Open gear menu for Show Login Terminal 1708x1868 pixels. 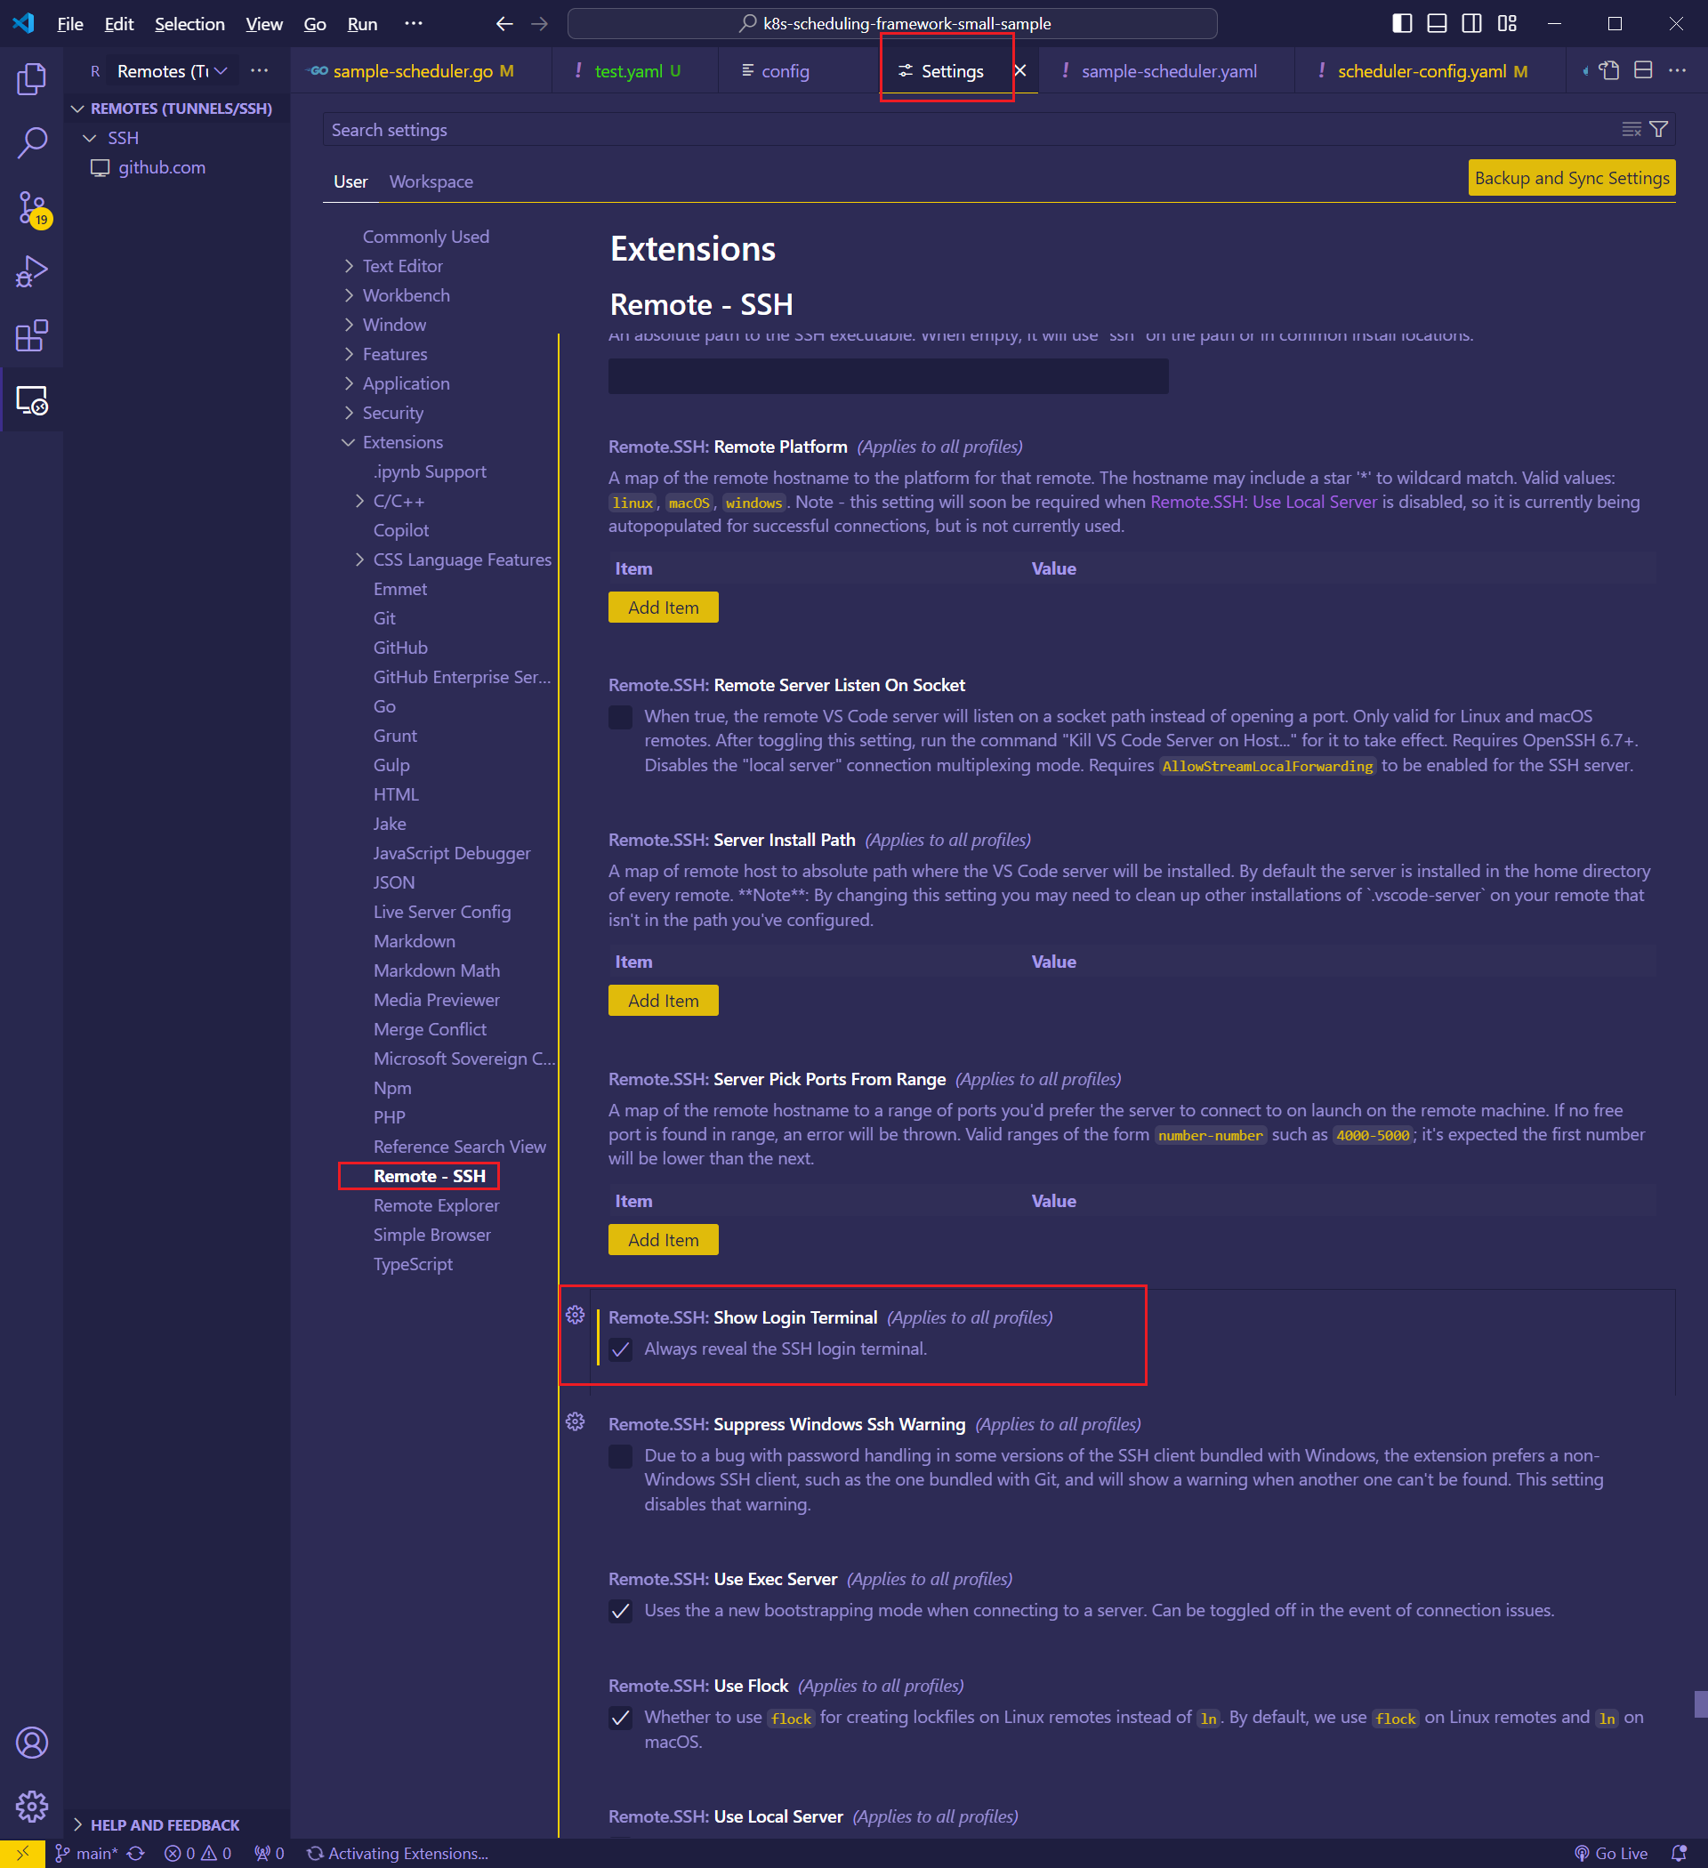[x=575, y=1316]
